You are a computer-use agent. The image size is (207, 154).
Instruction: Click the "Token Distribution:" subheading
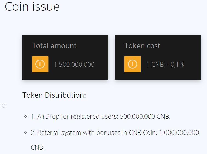[x=54, y=95]
